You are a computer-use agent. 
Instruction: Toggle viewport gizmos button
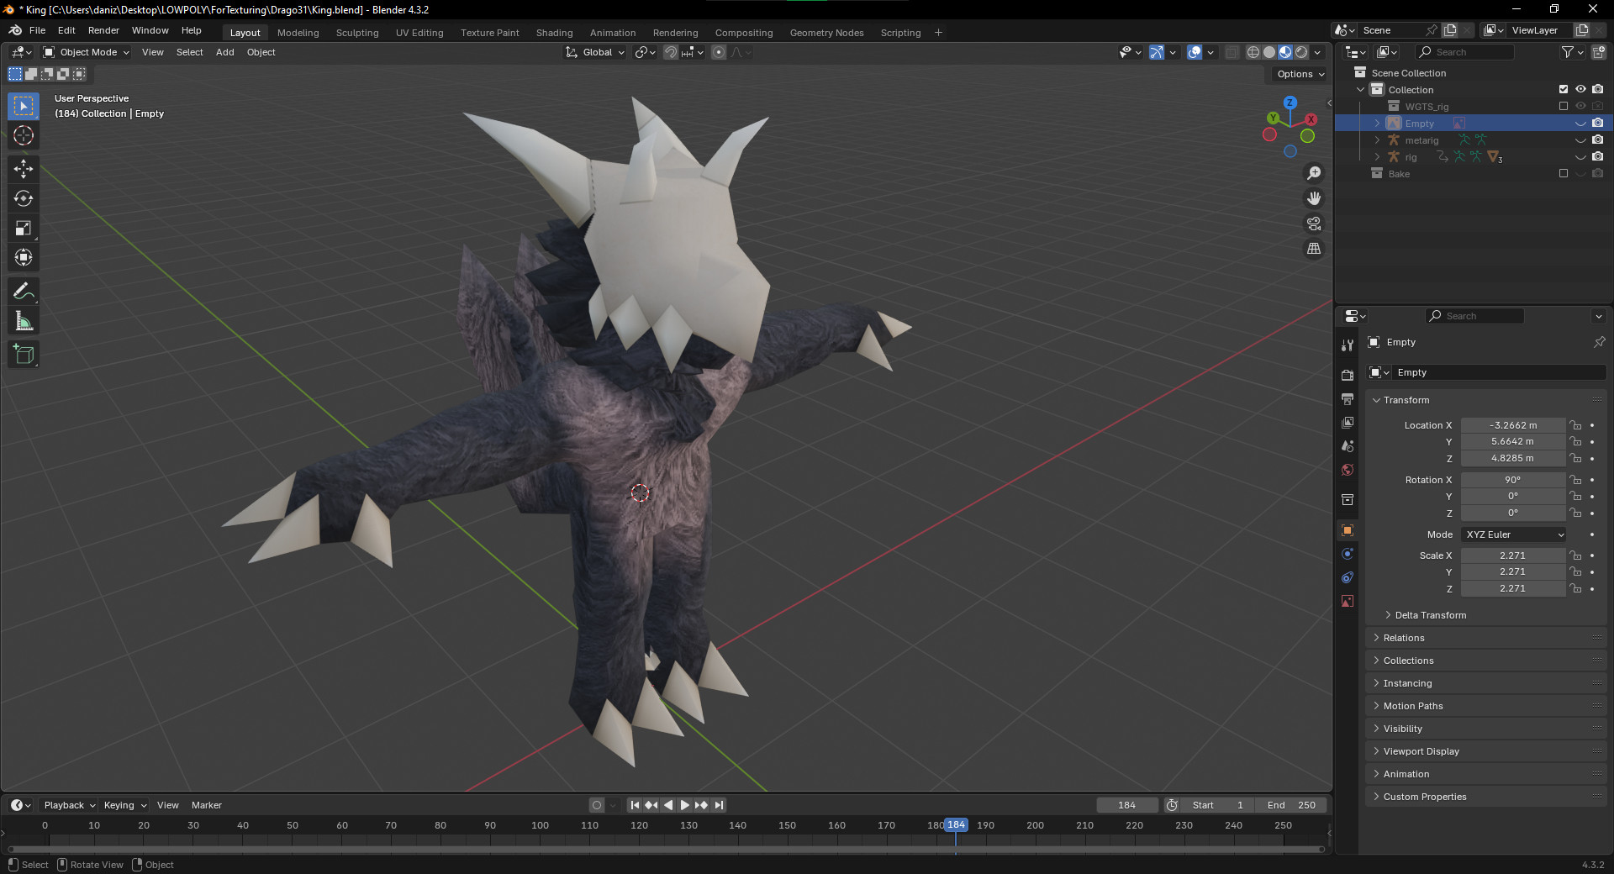pyautogui.click(x=1157, y=52)
